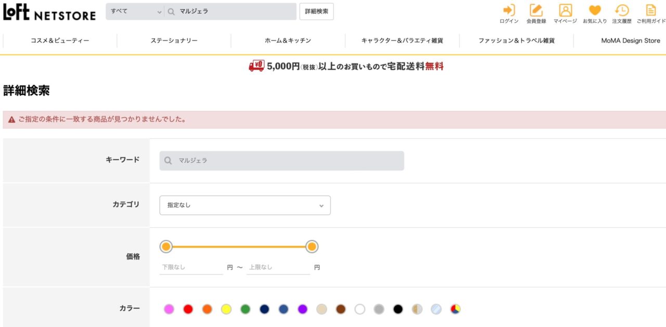Open ステーショナリー menu
Screen dimensions: 666x327
pyautogui.click(x=174, y=41)
